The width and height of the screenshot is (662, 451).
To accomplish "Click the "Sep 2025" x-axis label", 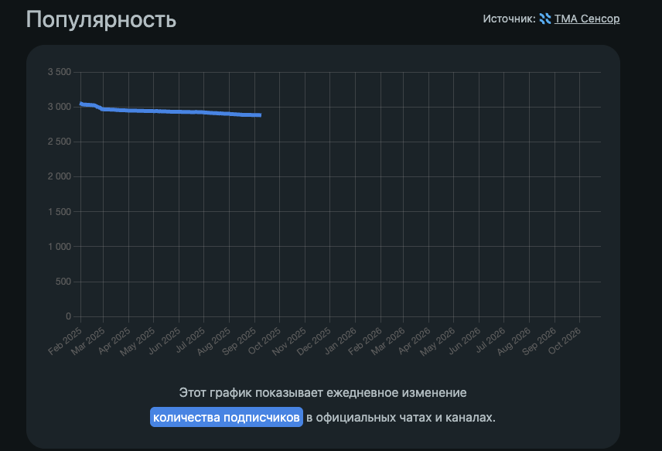I will tap(240, 341).
